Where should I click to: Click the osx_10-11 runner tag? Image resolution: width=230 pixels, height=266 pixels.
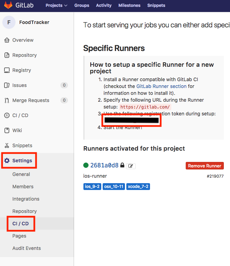click(x=114, y=187)
